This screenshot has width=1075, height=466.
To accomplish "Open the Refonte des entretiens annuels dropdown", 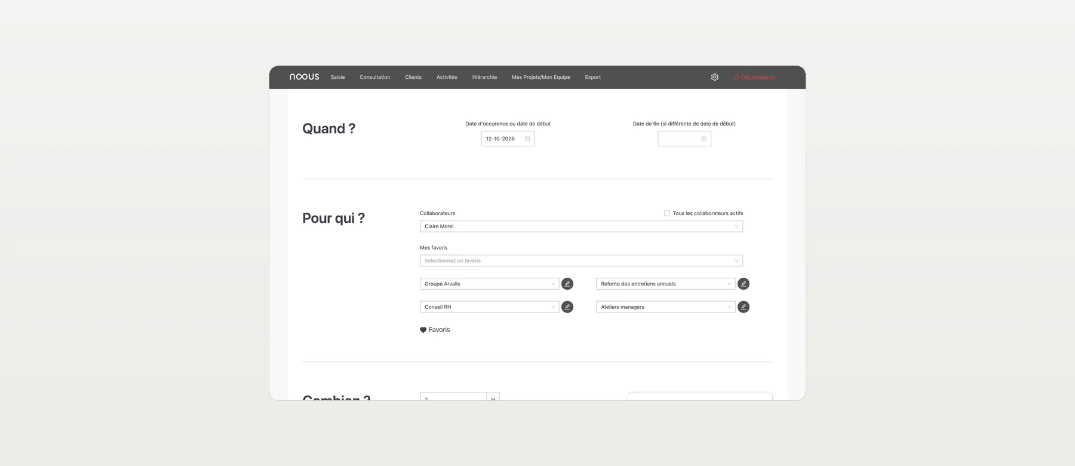I will click(666, 284).
